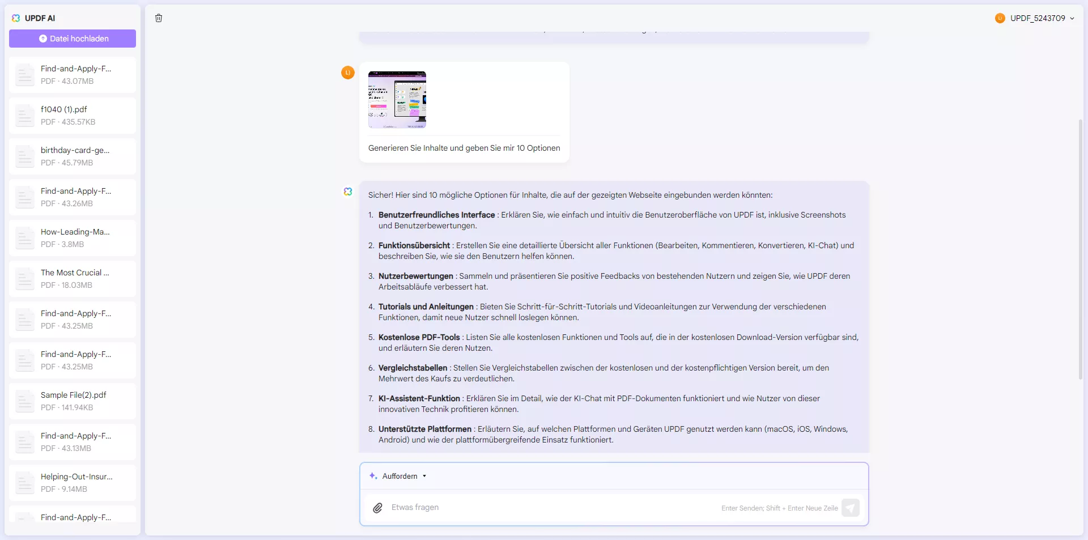Click the 18.03MB file size text
The width and height of the screenshot is (1088, 540).
[77, 285]
